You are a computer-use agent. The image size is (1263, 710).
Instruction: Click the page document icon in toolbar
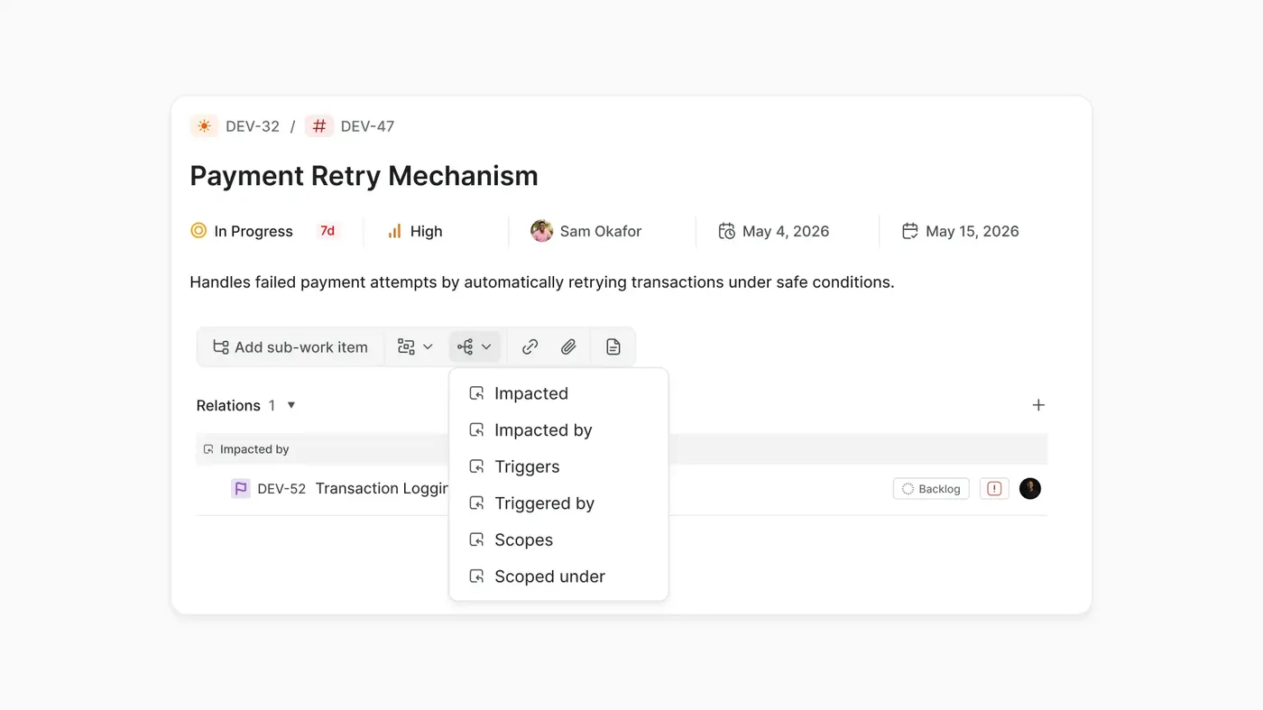pos(613,347)
